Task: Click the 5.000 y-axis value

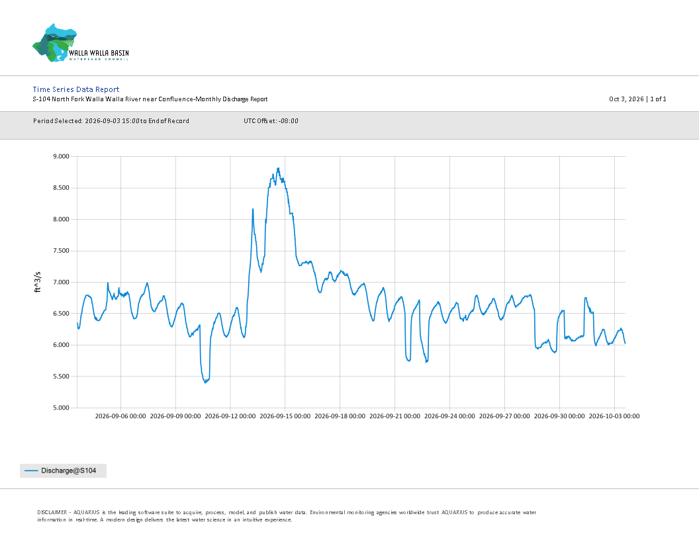Action: (61, 408)
